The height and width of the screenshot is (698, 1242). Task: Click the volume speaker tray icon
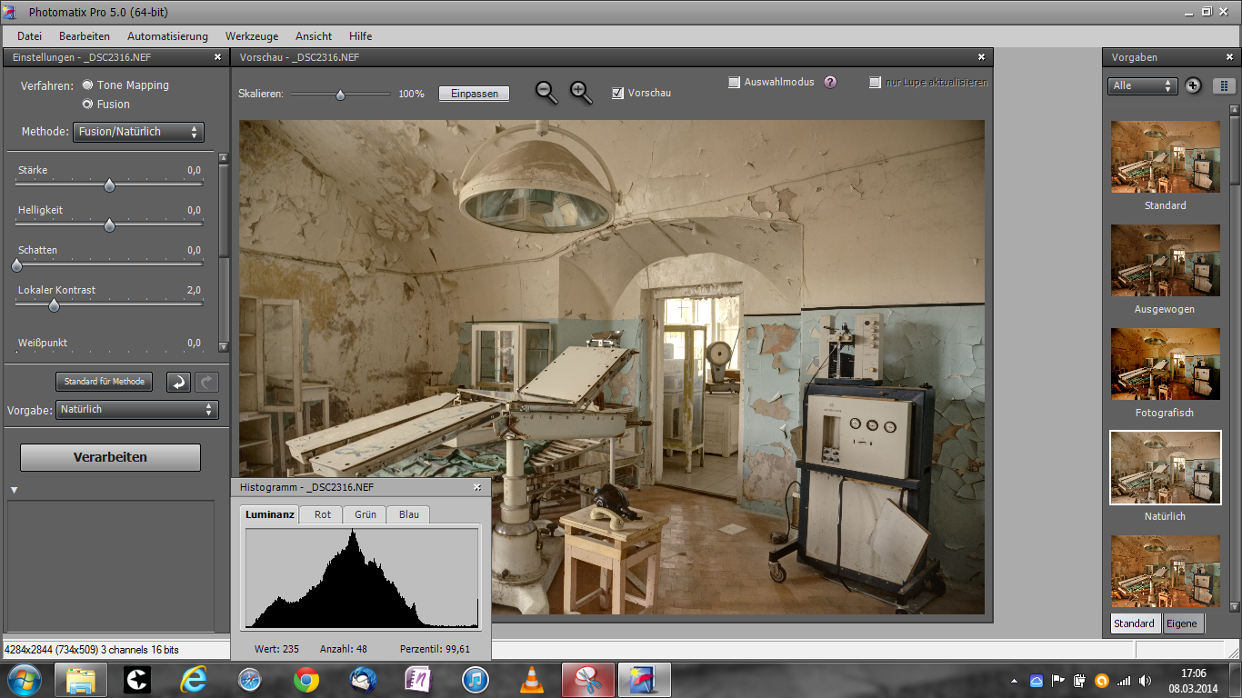[x=1144, y=680]
